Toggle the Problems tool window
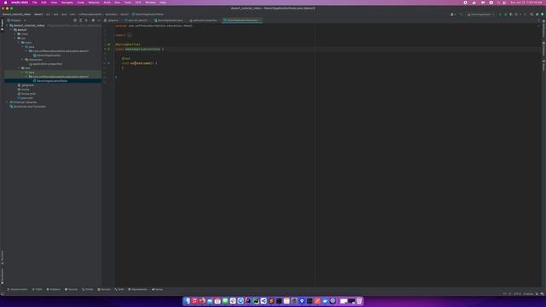 [x=53, y=289]
